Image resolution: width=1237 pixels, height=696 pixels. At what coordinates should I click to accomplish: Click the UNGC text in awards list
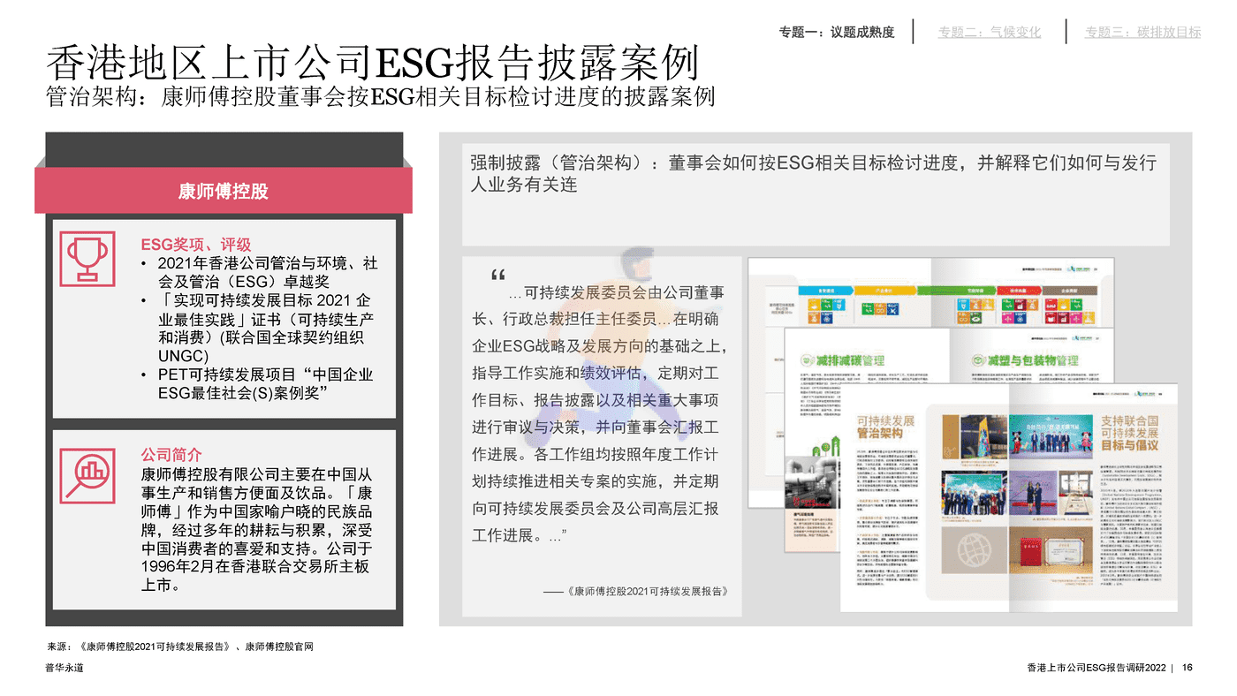click(183, 356)
